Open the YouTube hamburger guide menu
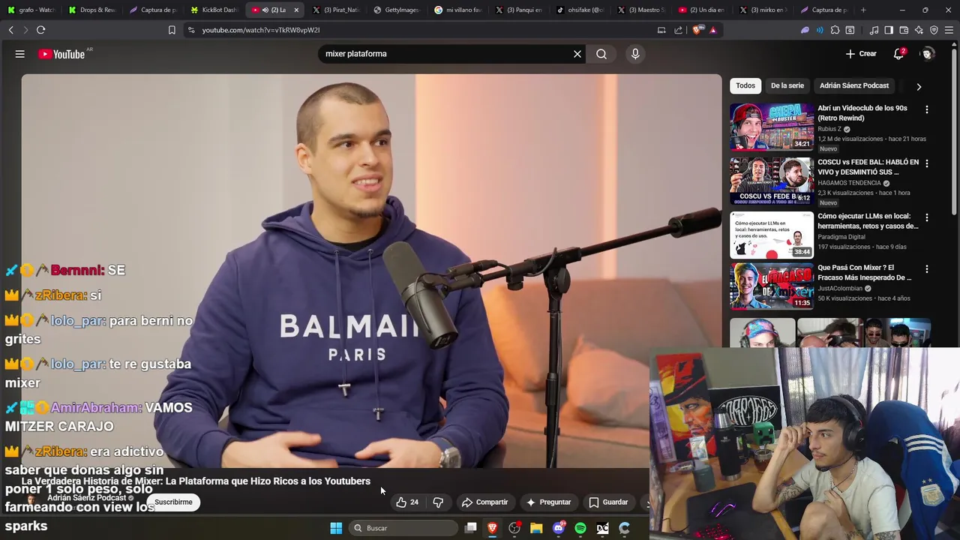 point(20,54)
